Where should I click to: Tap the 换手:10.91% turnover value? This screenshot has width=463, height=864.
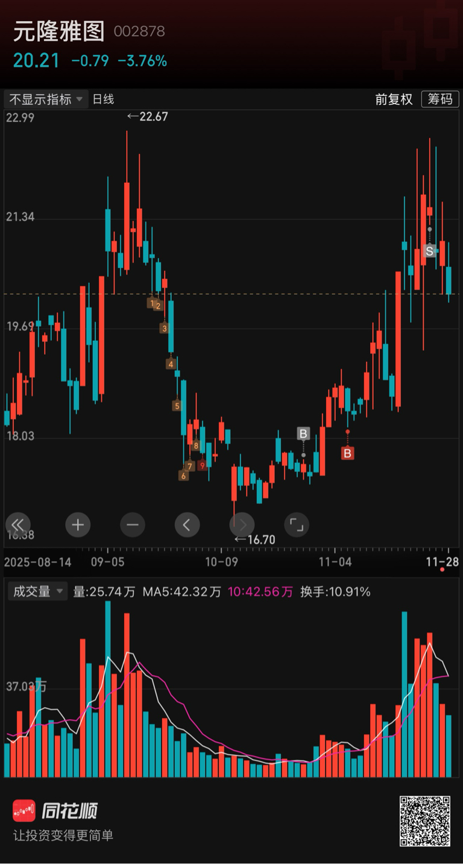click(x=335, y=592)
